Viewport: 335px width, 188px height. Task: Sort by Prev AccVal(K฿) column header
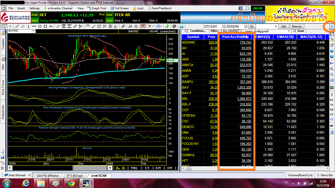235,37
